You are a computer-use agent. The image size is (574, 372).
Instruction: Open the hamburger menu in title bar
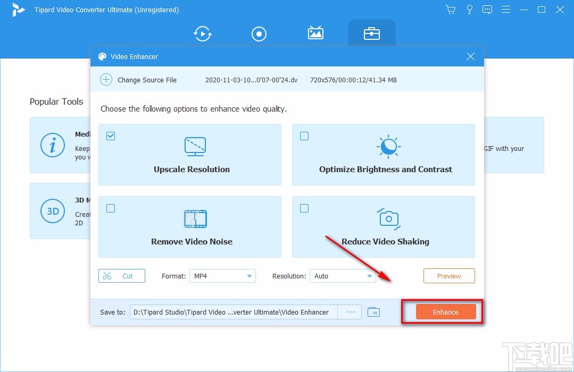[x=506, y=9]
